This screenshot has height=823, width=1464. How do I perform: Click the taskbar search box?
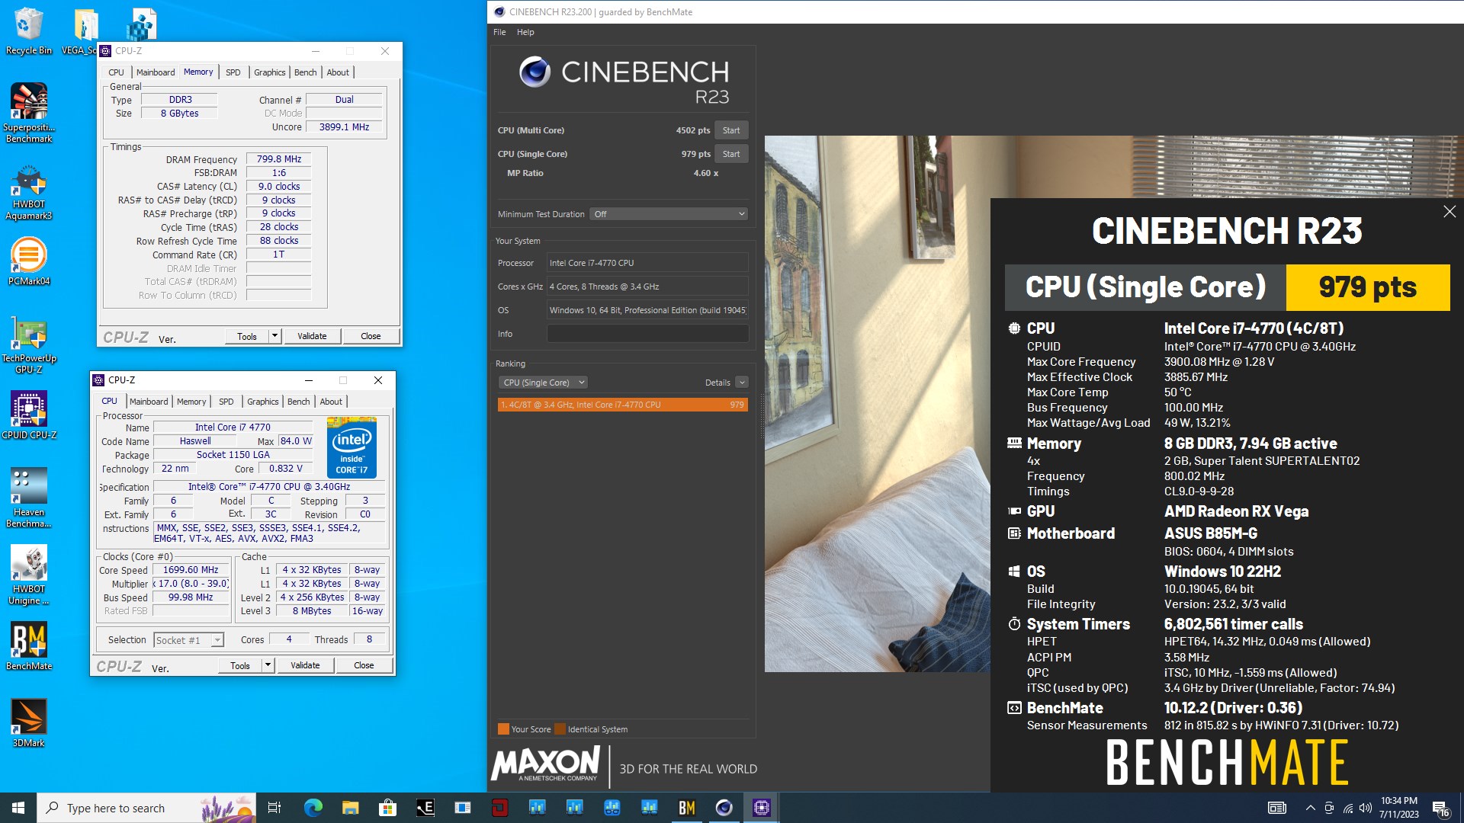146,808
